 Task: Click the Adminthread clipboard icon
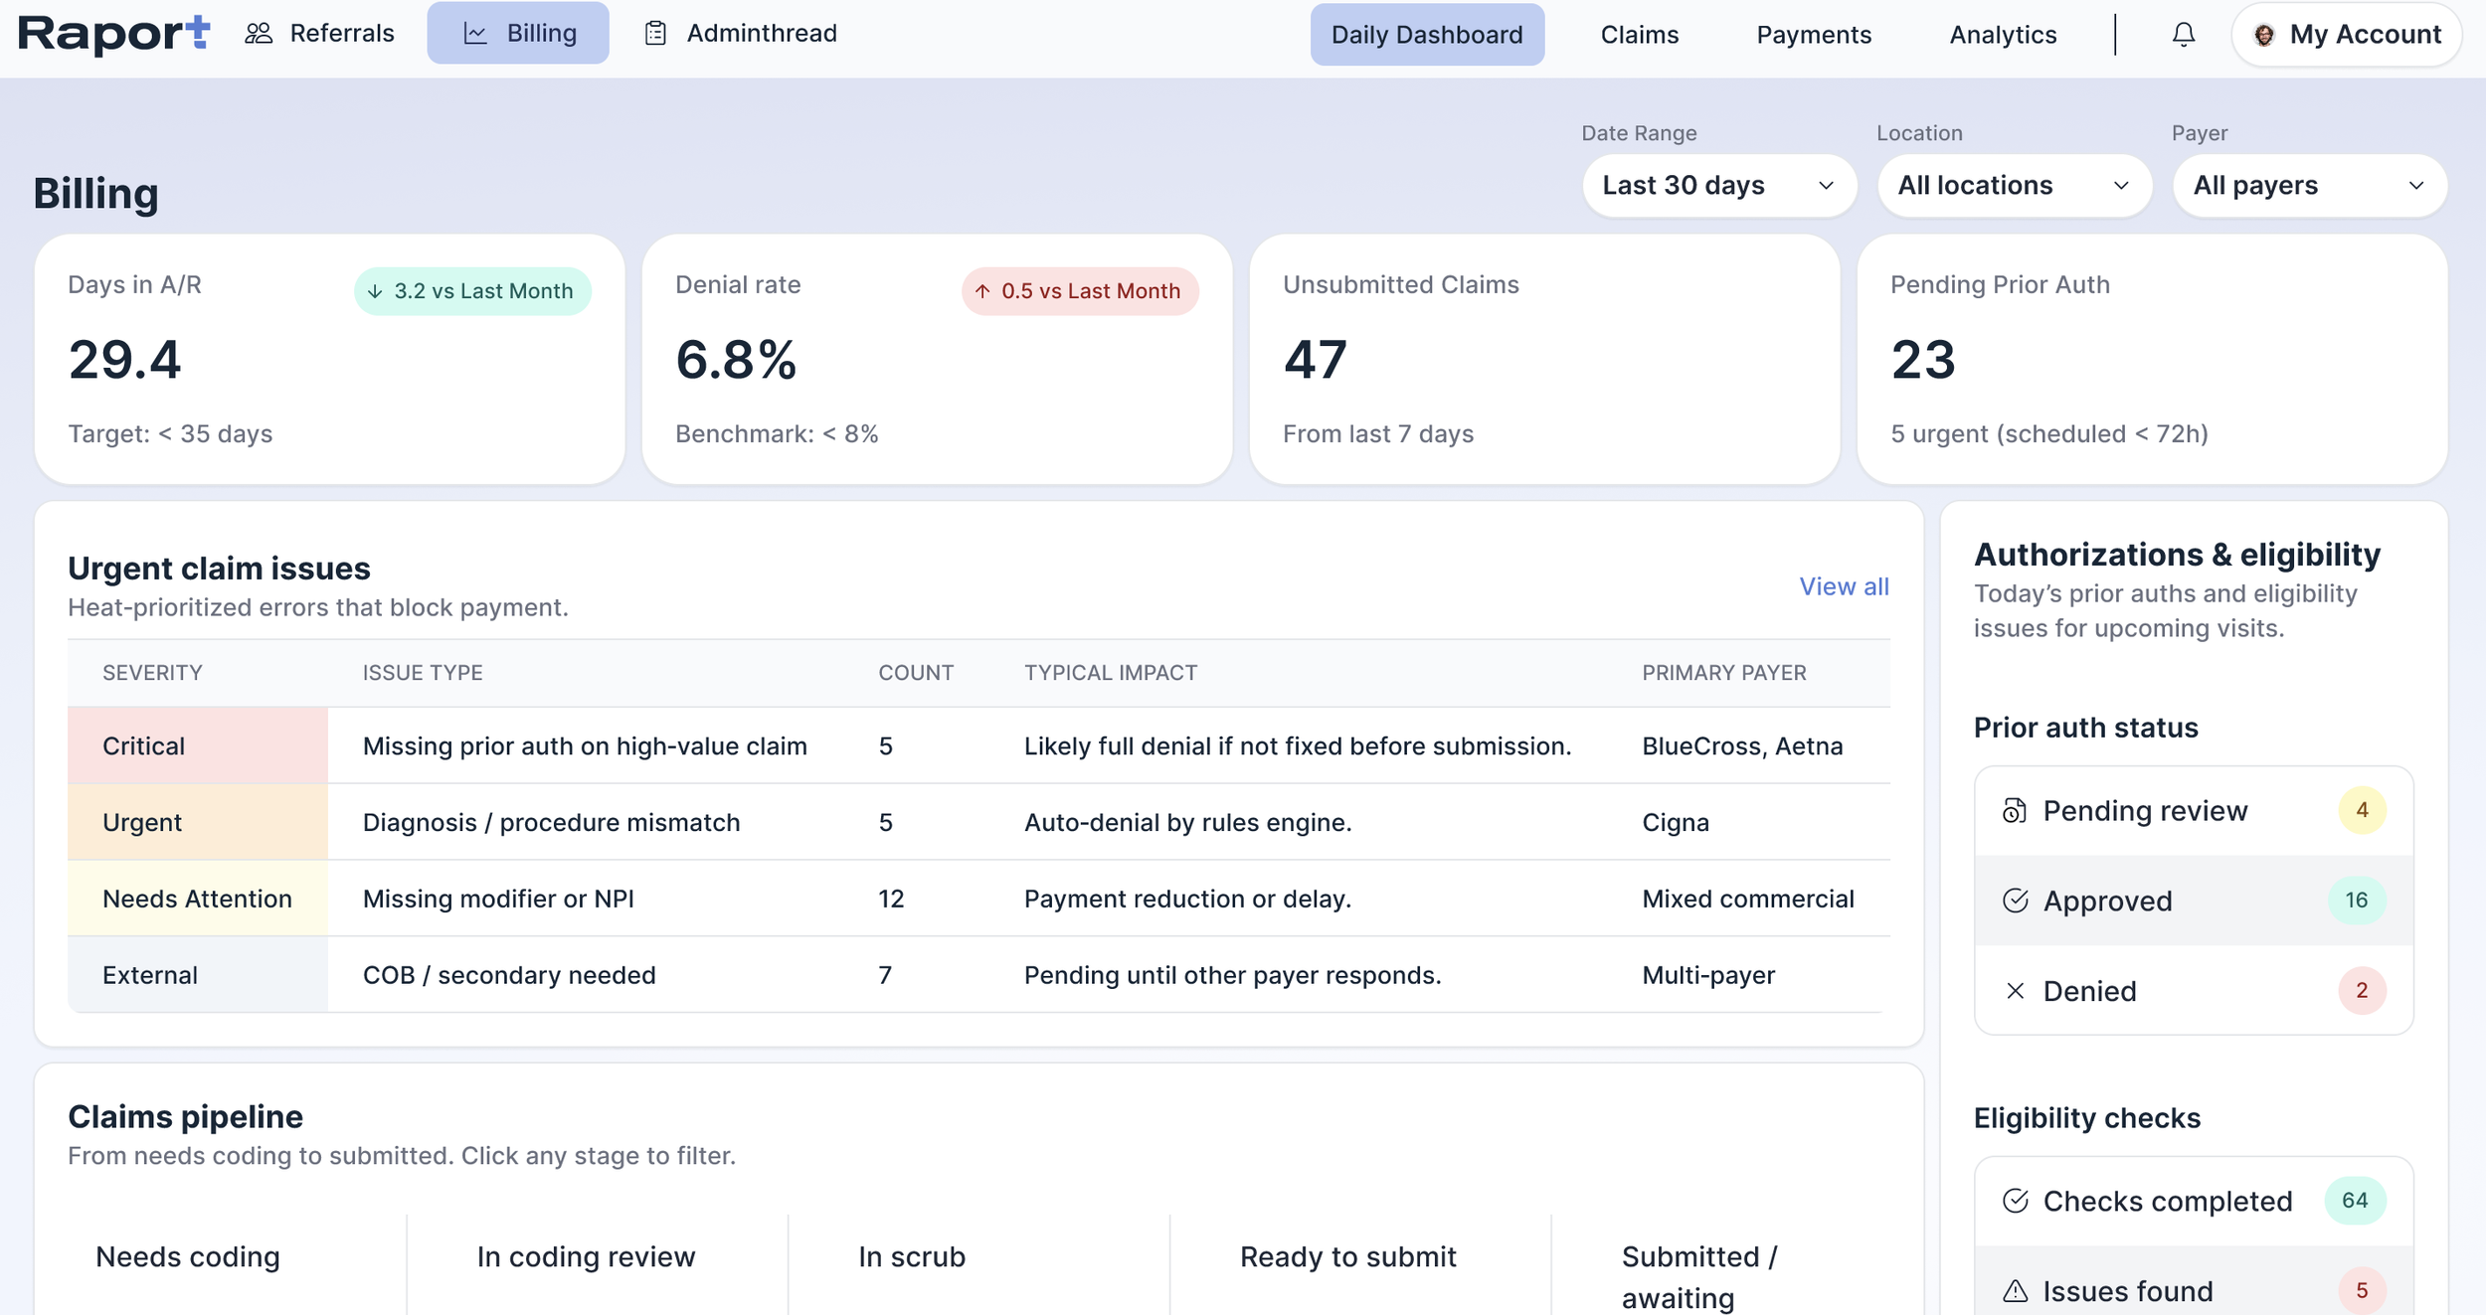point(655,34)
